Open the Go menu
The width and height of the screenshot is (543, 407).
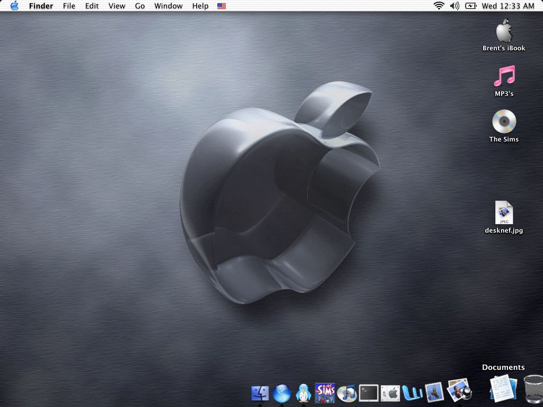click(140, 6)
